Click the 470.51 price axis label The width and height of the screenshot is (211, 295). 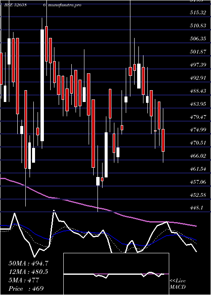[x=197, y=143]
